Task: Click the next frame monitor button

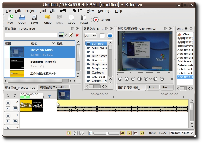Action: pyautogui.click(x=155, y=79)
